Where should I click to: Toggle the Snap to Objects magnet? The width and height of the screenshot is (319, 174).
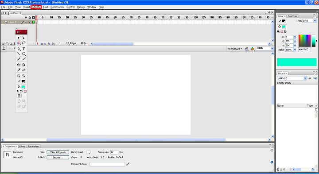19,96
